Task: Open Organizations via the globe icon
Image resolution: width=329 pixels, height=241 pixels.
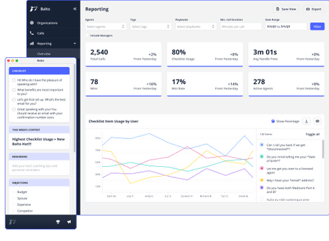Action: coord(32,23)
